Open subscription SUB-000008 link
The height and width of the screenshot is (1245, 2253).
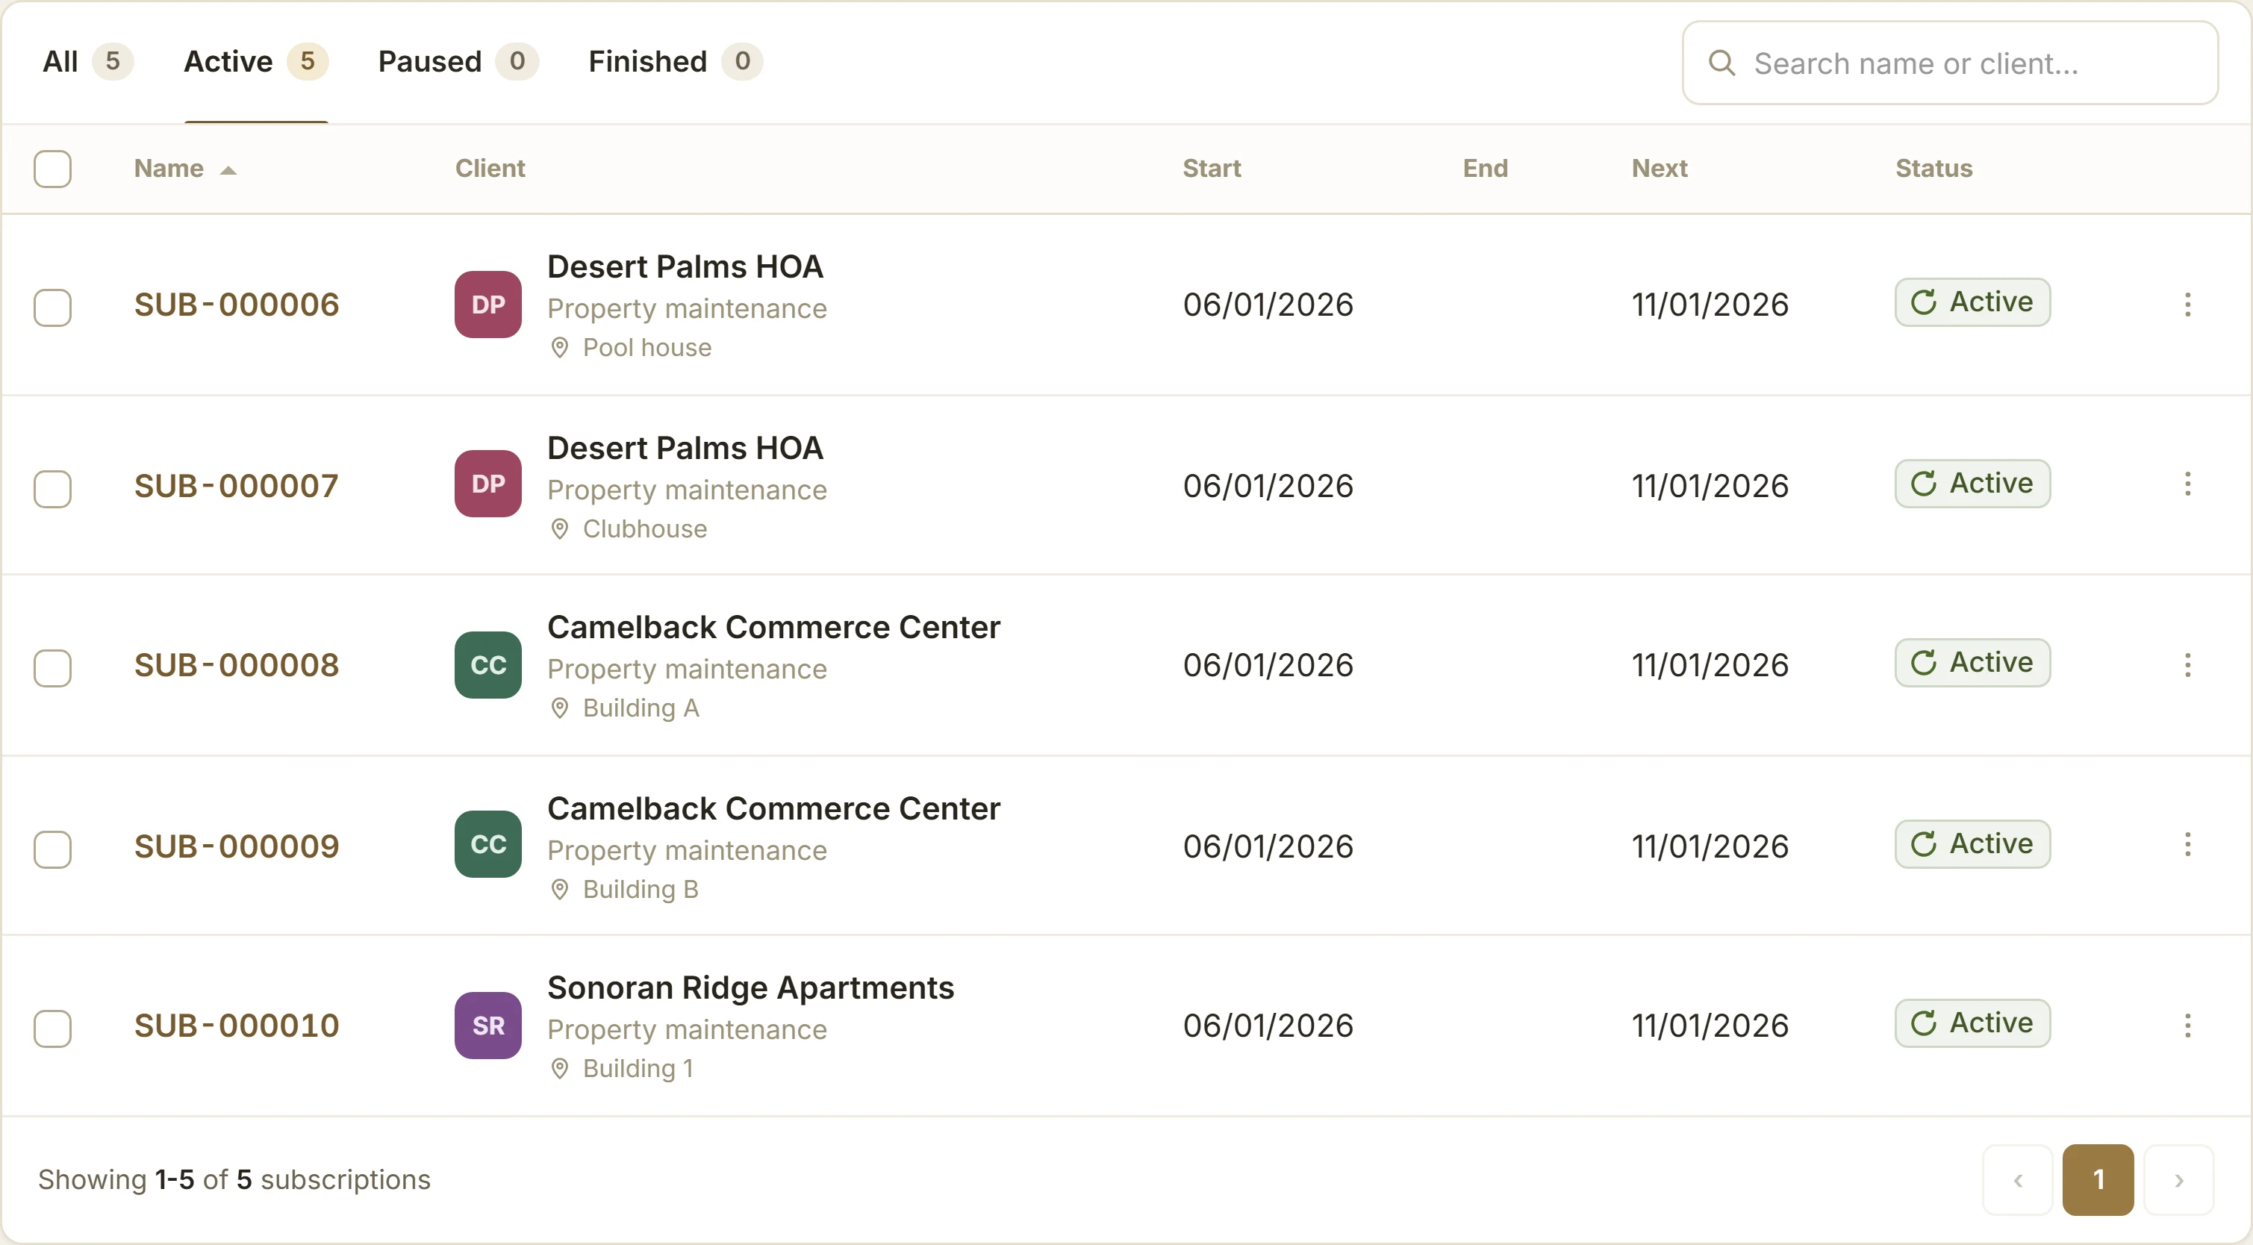236,664
